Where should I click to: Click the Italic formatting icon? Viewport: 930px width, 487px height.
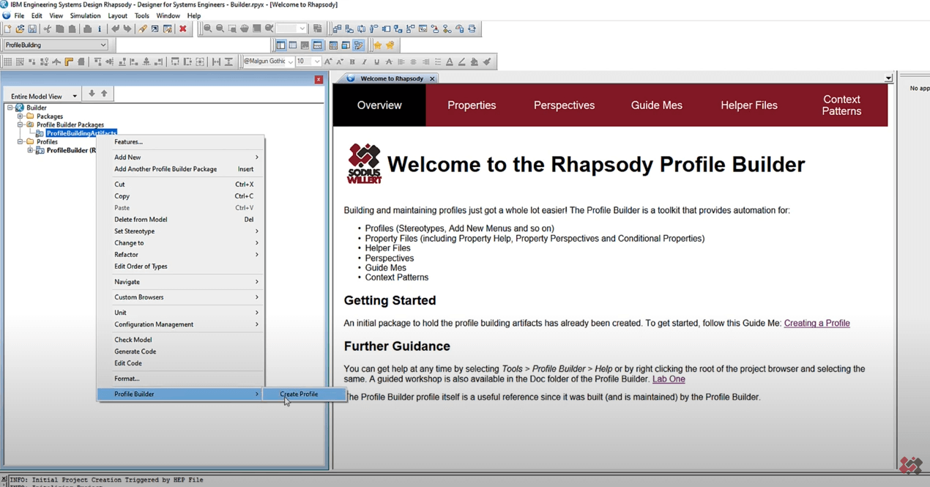(x=365, y=62)
